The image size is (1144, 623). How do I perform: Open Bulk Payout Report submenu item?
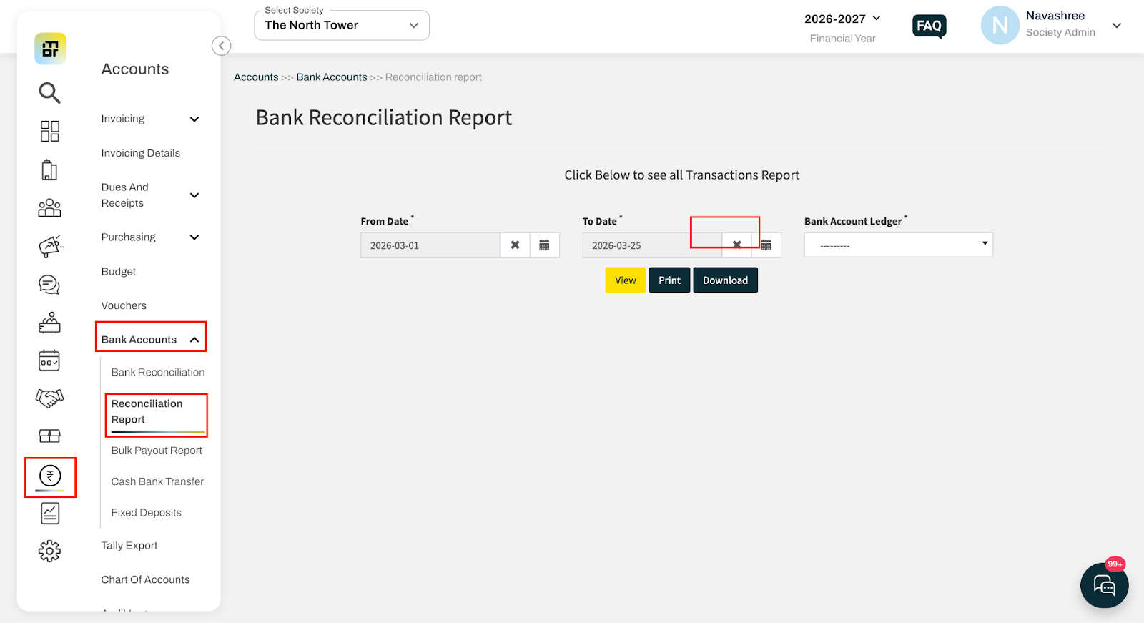[157, 451]
